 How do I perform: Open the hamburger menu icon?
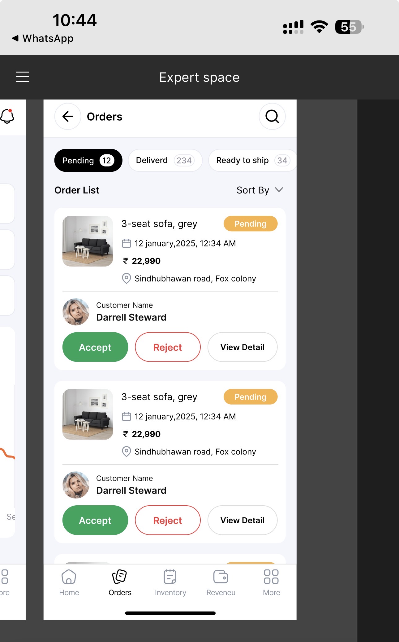coord(22,77)
